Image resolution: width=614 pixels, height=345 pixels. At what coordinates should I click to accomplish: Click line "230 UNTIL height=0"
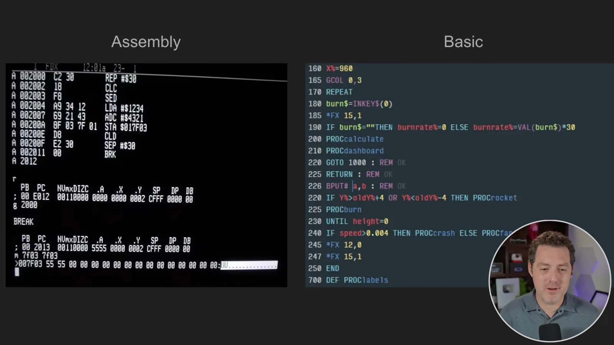coord(348,221)
